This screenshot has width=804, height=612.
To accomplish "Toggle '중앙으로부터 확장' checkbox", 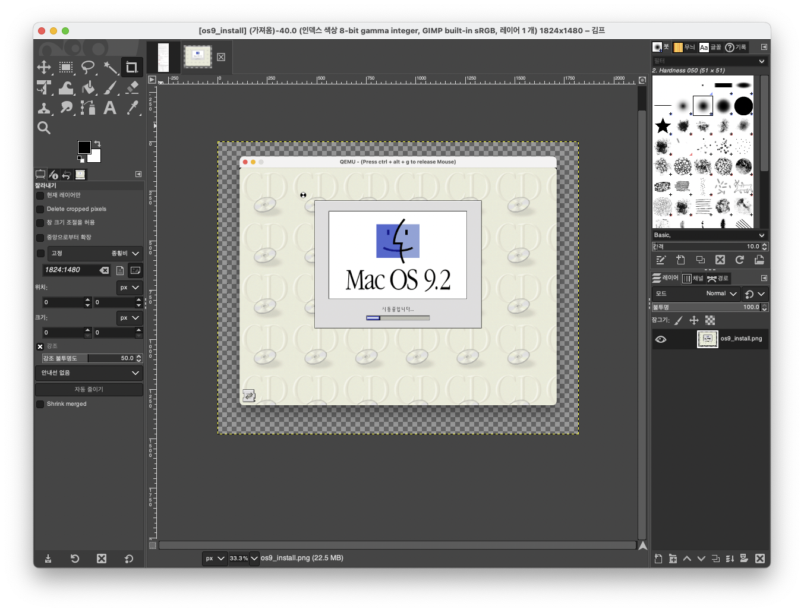I will [40, 238].
